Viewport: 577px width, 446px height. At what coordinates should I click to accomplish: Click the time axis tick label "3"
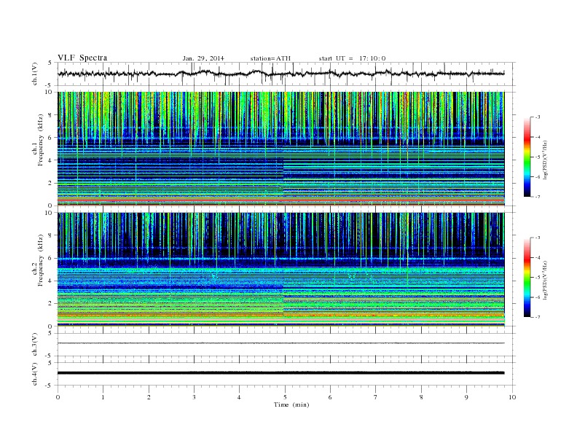click(194, 397)
